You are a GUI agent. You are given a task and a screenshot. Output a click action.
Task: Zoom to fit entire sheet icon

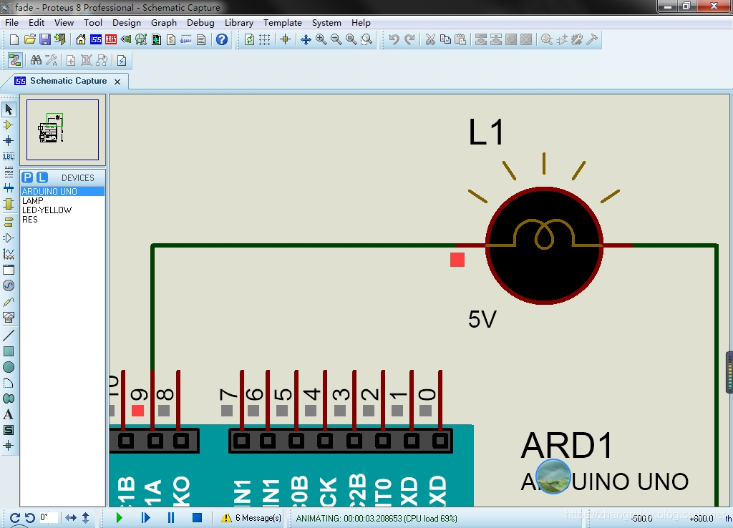point(351,40)
